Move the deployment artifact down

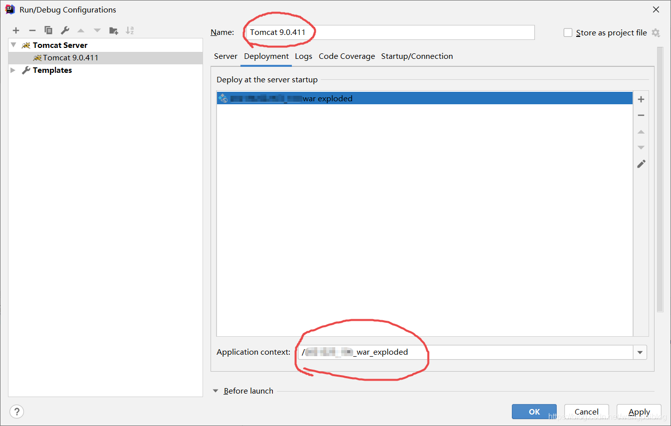641,148
